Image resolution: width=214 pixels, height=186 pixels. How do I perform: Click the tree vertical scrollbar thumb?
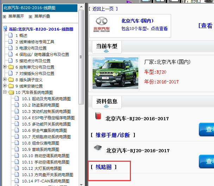[x=81, y=57]
